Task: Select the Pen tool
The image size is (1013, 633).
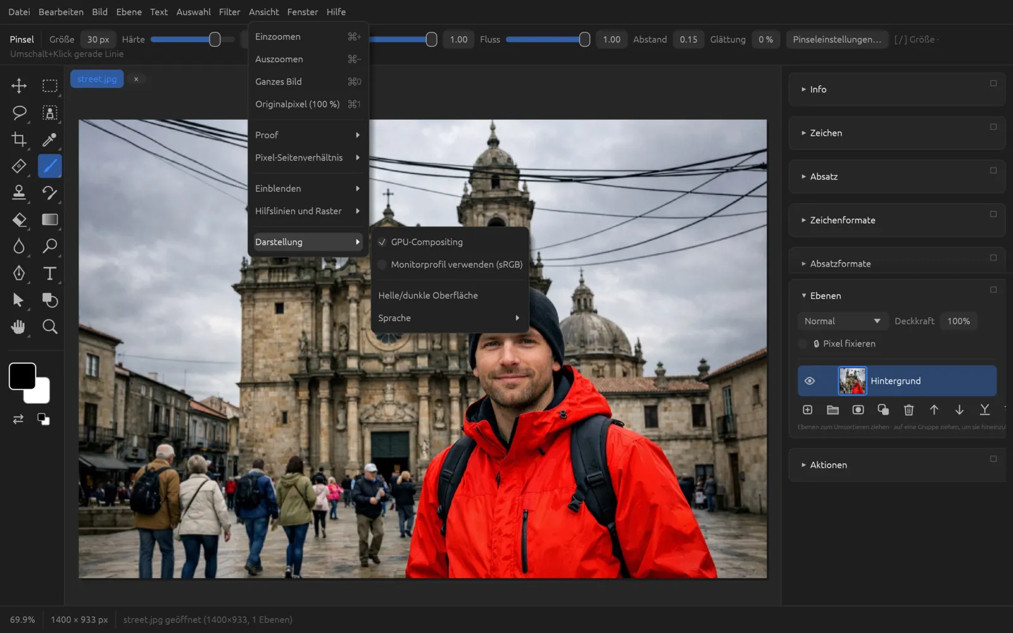Action: click(19, 273)
